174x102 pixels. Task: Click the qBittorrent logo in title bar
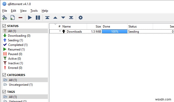[x=4, y=4]
